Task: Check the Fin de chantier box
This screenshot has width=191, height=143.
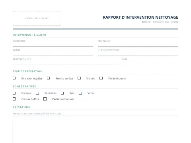Action: click(x=101, y=78)
